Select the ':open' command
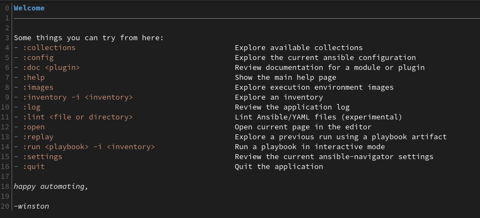480x218 pixels. point(34,127)
